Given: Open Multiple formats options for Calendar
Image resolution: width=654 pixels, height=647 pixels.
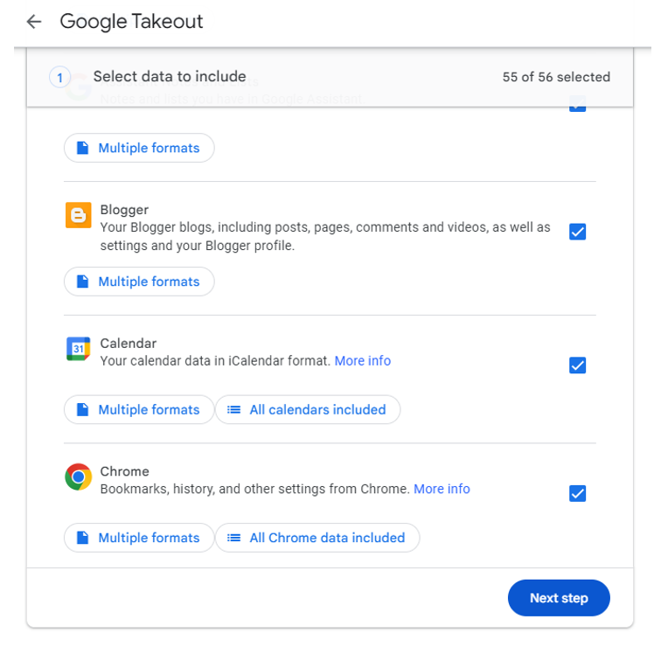Looking at the screenshot, I should click(139, 410).
